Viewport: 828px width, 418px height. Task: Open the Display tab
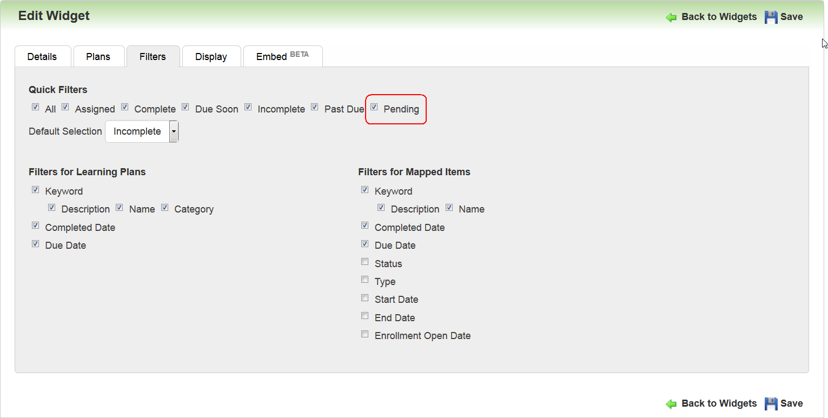pyautogui.click(x=211, y=57)
